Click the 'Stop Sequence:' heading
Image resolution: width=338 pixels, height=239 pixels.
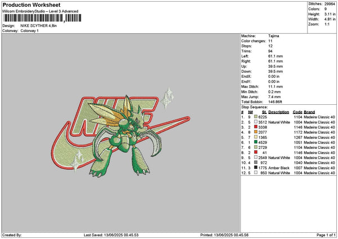click(255, 107)
